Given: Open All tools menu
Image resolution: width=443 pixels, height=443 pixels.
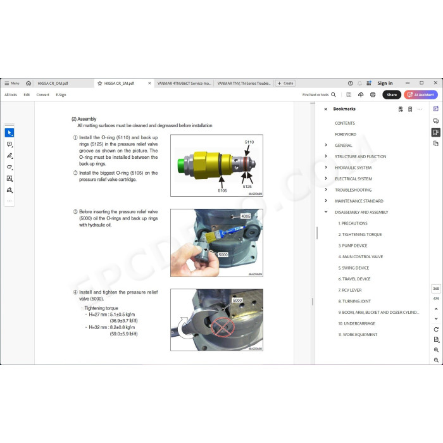Looking at the screenshot, I should (x=11, y=95).
